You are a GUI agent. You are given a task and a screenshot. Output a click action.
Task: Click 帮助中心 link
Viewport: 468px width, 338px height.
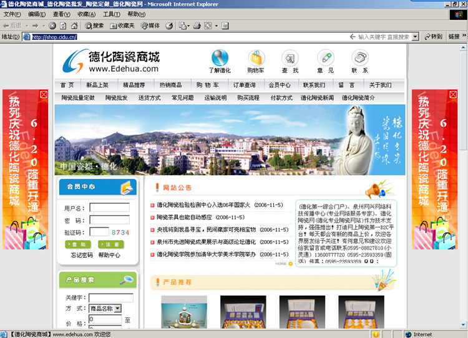[109, 255]
